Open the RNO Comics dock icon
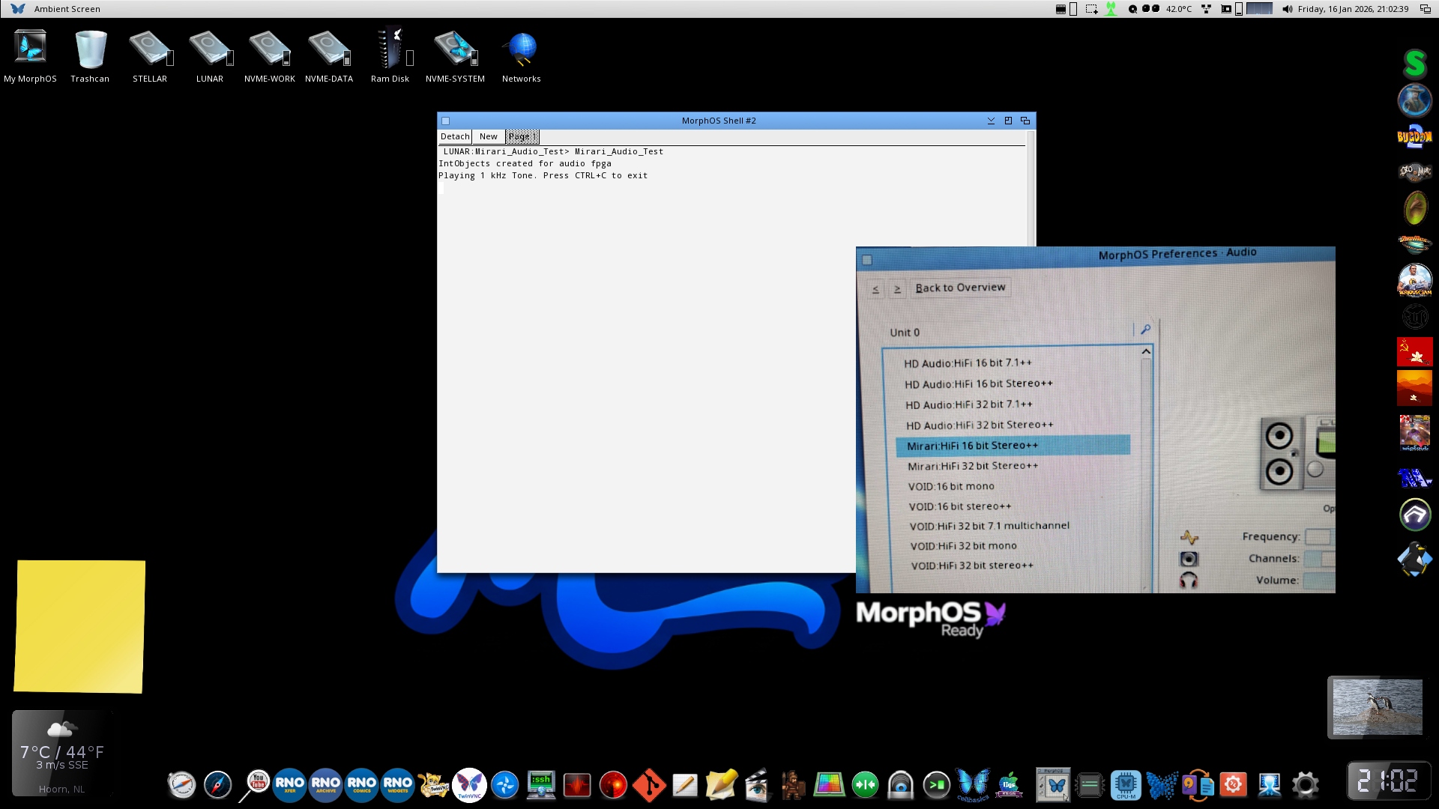The width and height of the screenshot is (1439, 809). pos(362,784)
